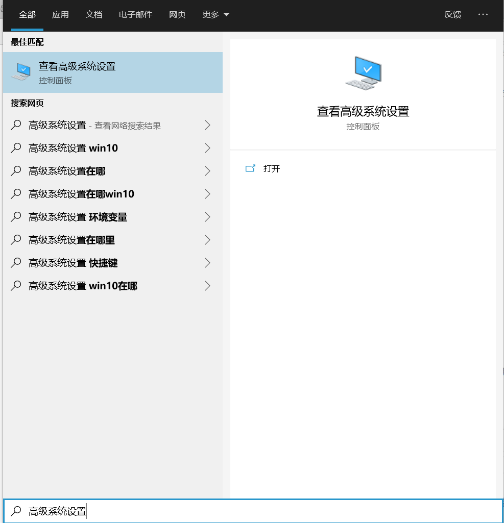Select the 电子邮件 tab

pos(135,15)
